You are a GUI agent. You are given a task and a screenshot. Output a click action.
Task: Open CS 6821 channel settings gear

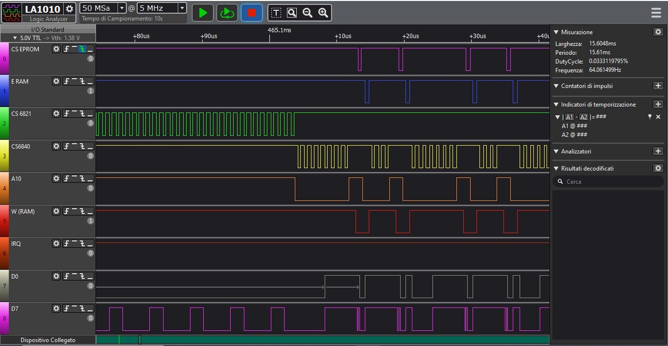(56, 113)
